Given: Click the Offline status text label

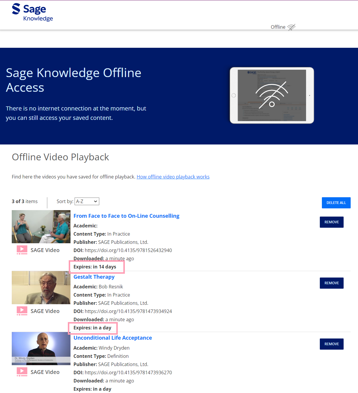Looking at the screenshot, I should 278,27.
